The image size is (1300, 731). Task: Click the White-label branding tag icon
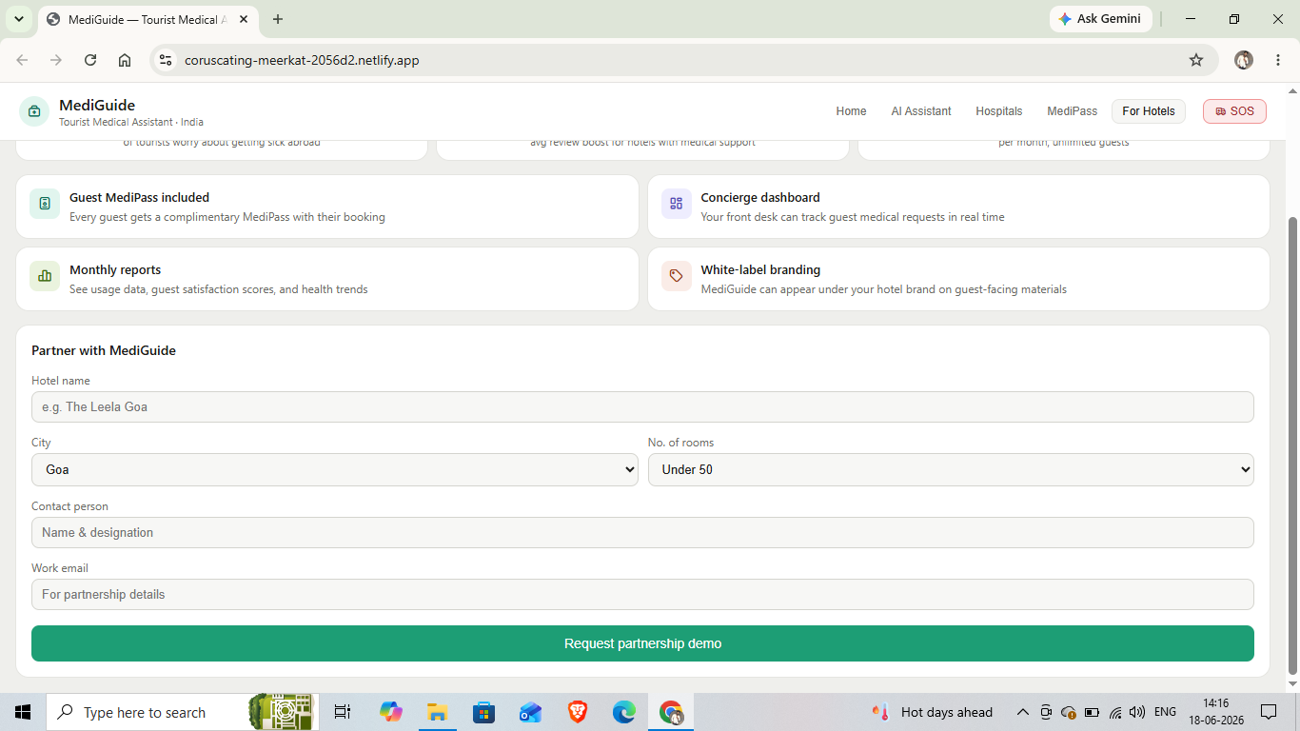click(x=677, y=276)
